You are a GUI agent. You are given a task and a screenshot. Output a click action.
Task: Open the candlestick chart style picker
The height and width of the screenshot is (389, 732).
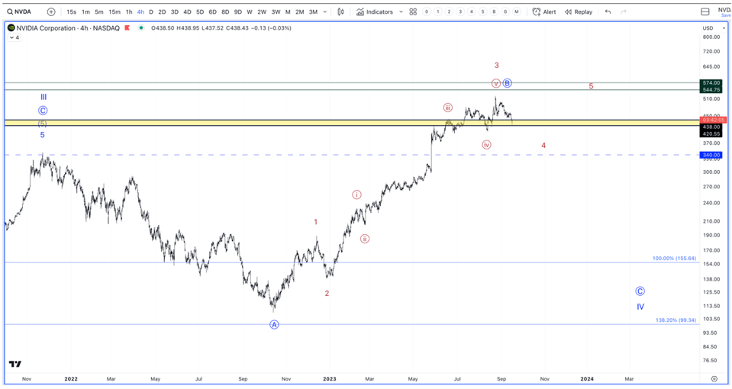click(340, 11)
